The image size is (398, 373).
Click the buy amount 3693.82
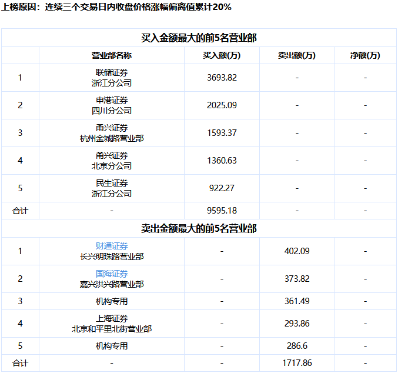222,78
